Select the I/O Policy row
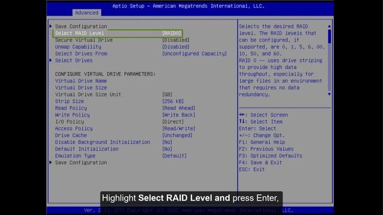This screenshot has height=215, width=383. pyautogui.click(x=69, y=122)
